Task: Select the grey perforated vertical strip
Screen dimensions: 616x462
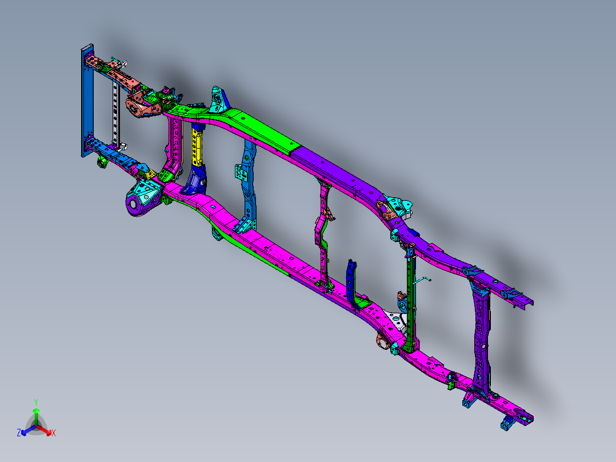Action: tap(115, 113)
